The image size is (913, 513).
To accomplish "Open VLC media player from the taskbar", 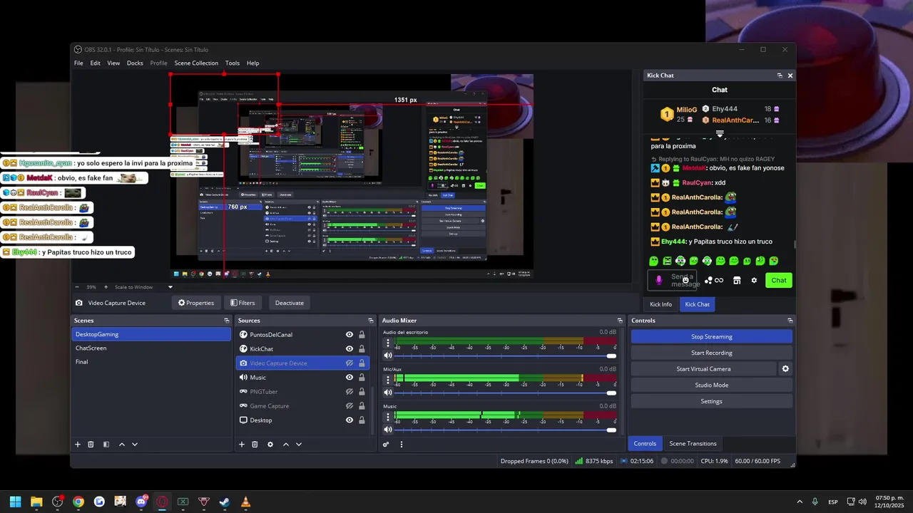I will [x=245, y=502].
